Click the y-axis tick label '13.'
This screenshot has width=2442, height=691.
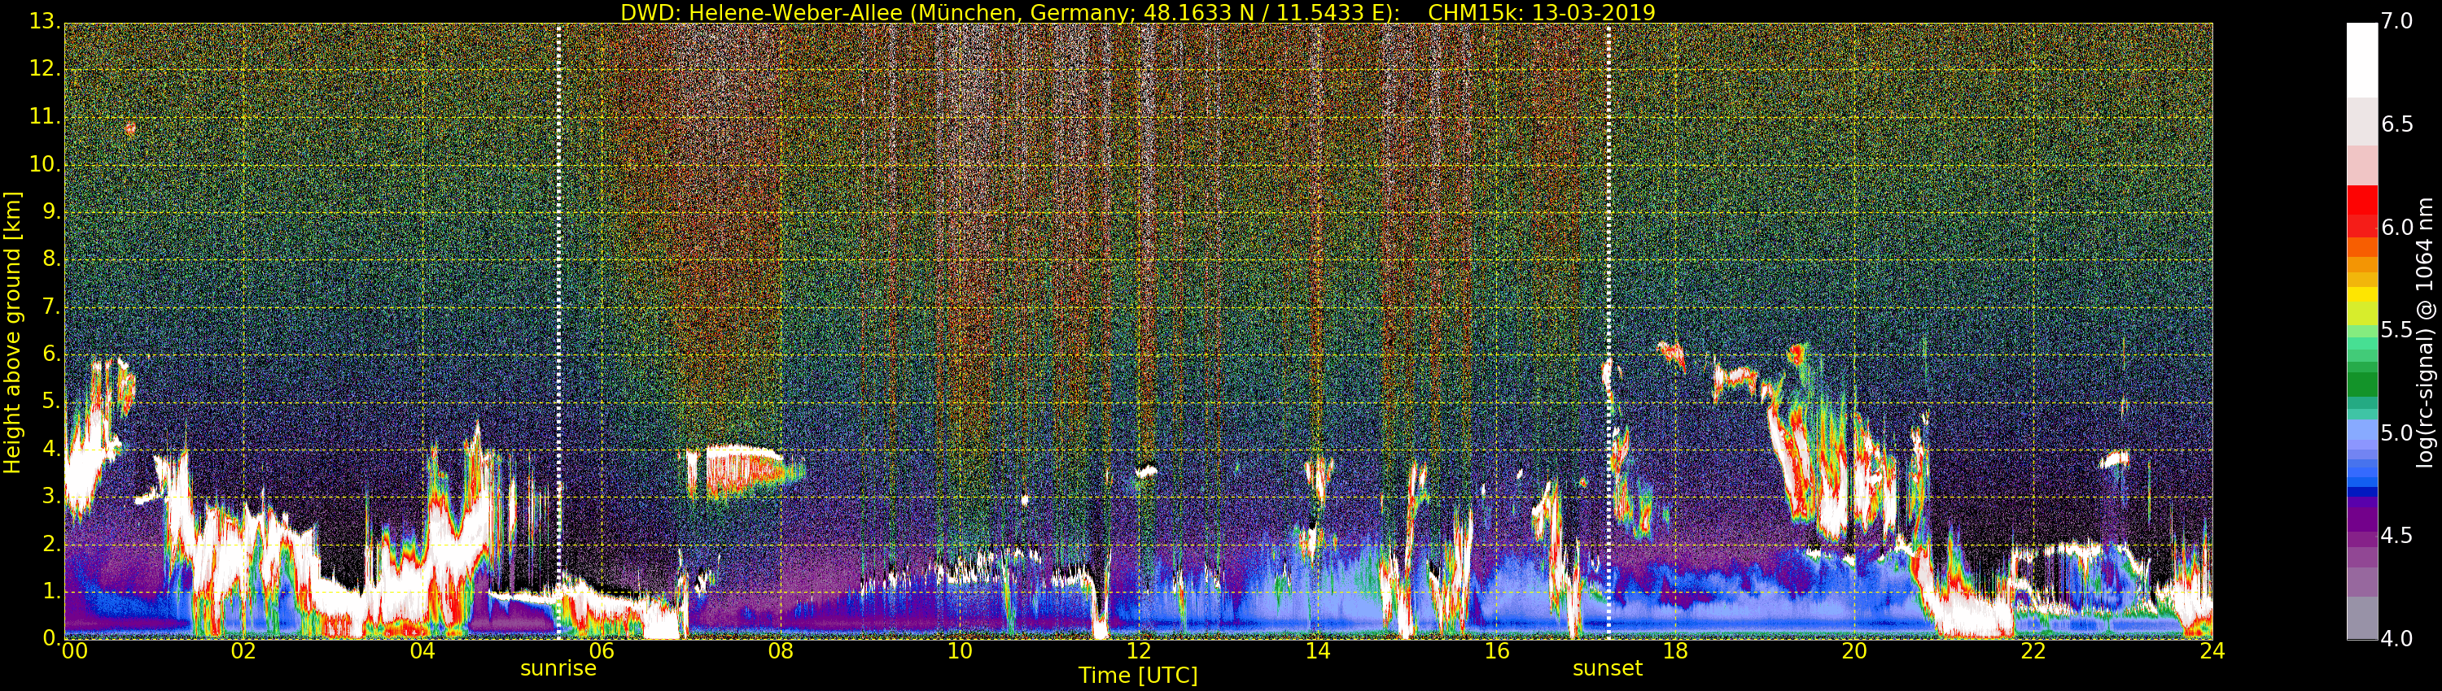(x=46, y=22)
